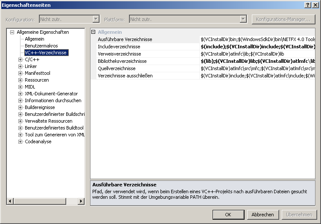Expand the C/C++ node
The image size is (321, 224).
(x=20, y=60)
